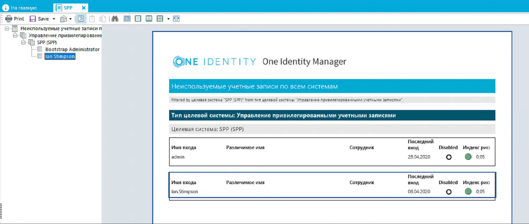The height and width of the screenshot is (224, 529).
Task: Save the report
Action: (x=39, y=19)
